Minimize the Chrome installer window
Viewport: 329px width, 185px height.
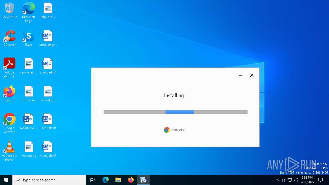click(241, 75)
